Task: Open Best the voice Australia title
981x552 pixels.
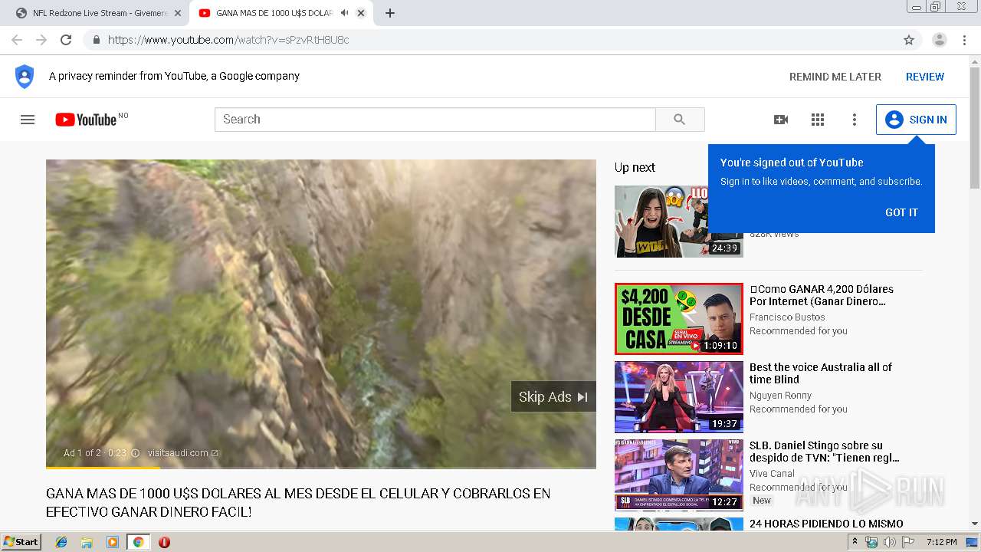Action: coord(821,373)
